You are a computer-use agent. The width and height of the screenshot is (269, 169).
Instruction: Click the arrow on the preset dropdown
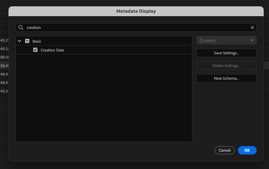[251, 40]
